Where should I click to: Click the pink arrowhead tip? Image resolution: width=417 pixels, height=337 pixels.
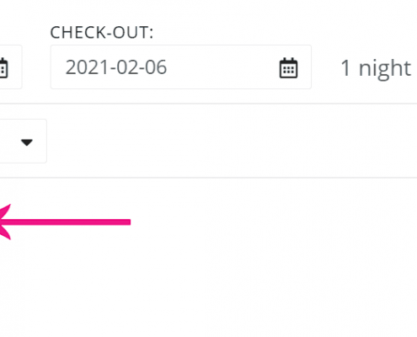pyautogui.click(x=3, y=222)
